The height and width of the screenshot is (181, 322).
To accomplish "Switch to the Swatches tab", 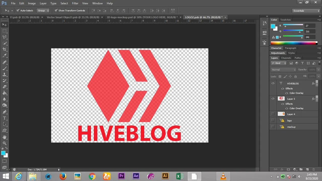I will pyautogui.click(x=286, y=20).
